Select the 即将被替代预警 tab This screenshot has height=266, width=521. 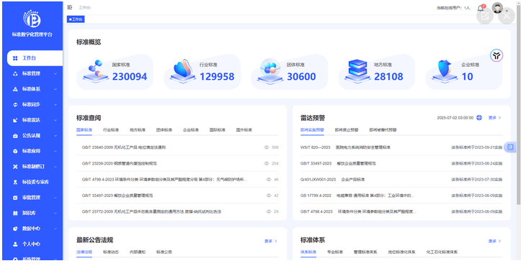[x=383, y=130]
